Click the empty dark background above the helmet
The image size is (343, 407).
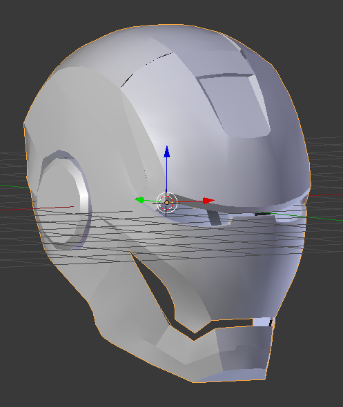click(171, 12)
